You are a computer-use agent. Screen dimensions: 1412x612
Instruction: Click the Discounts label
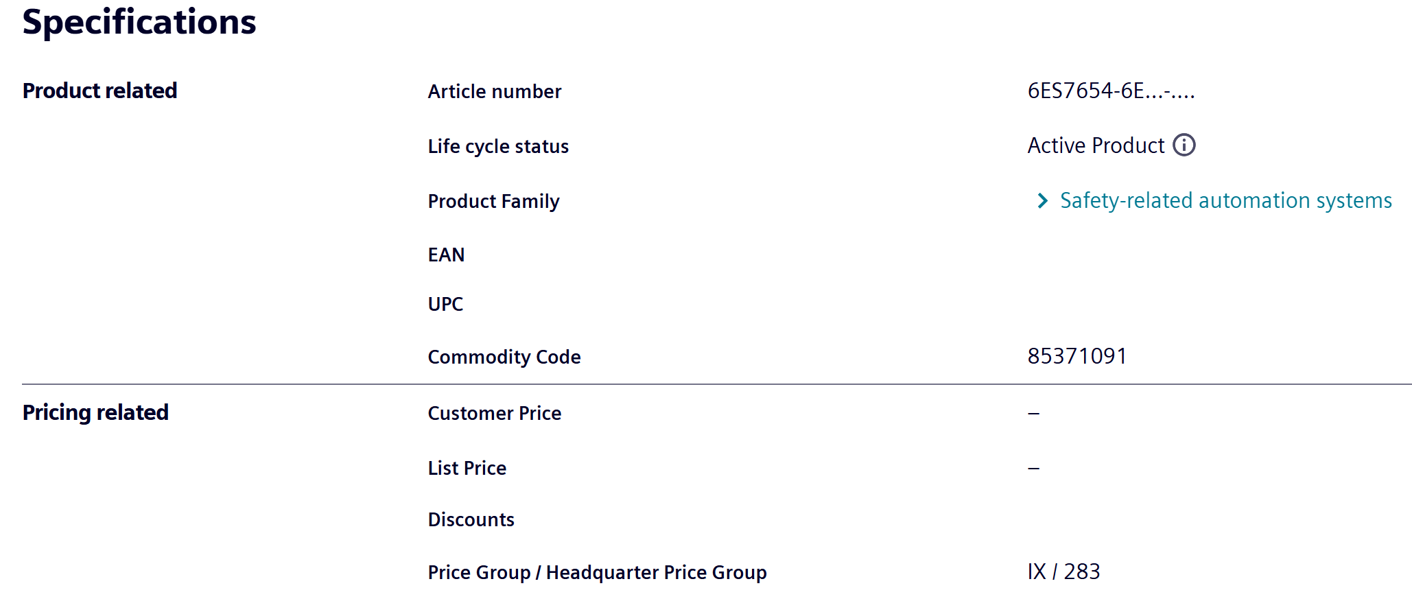tap(471, 520)
